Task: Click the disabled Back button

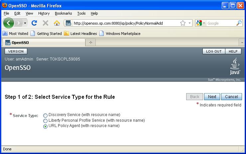Action: tap(194, 96)
